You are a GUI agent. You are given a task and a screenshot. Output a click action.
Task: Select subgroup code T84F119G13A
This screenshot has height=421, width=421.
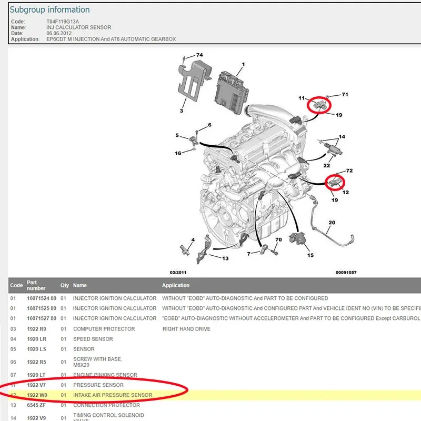(63, 22)
